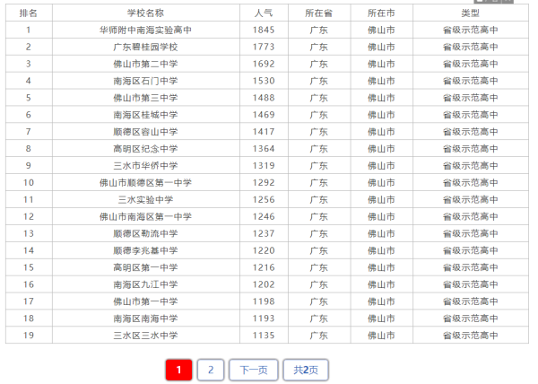Click rank number 10 cell
Screen dimensions: 538x384
coord(29,183)
